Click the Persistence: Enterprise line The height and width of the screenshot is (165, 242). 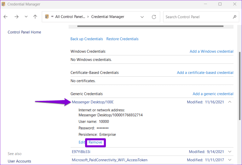[97, 135]
